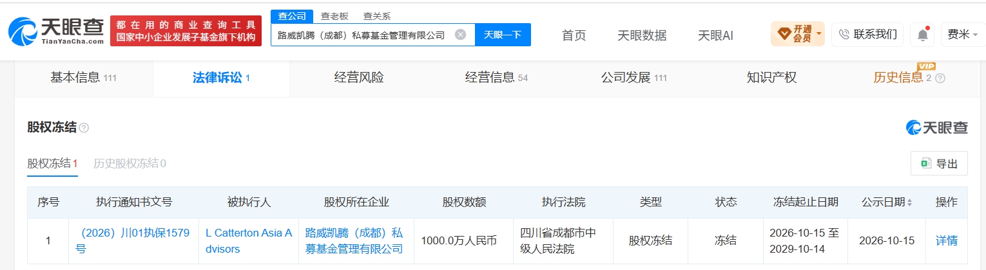Go to 首页 in top navigation

point(574,35)
